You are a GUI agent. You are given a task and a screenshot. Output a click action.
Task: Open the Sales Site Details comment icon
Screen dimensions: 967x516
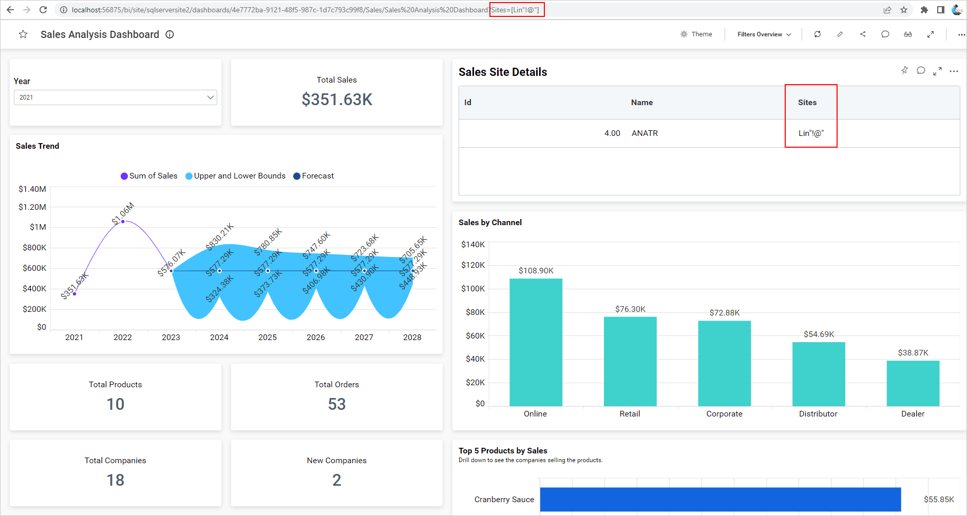921,71
